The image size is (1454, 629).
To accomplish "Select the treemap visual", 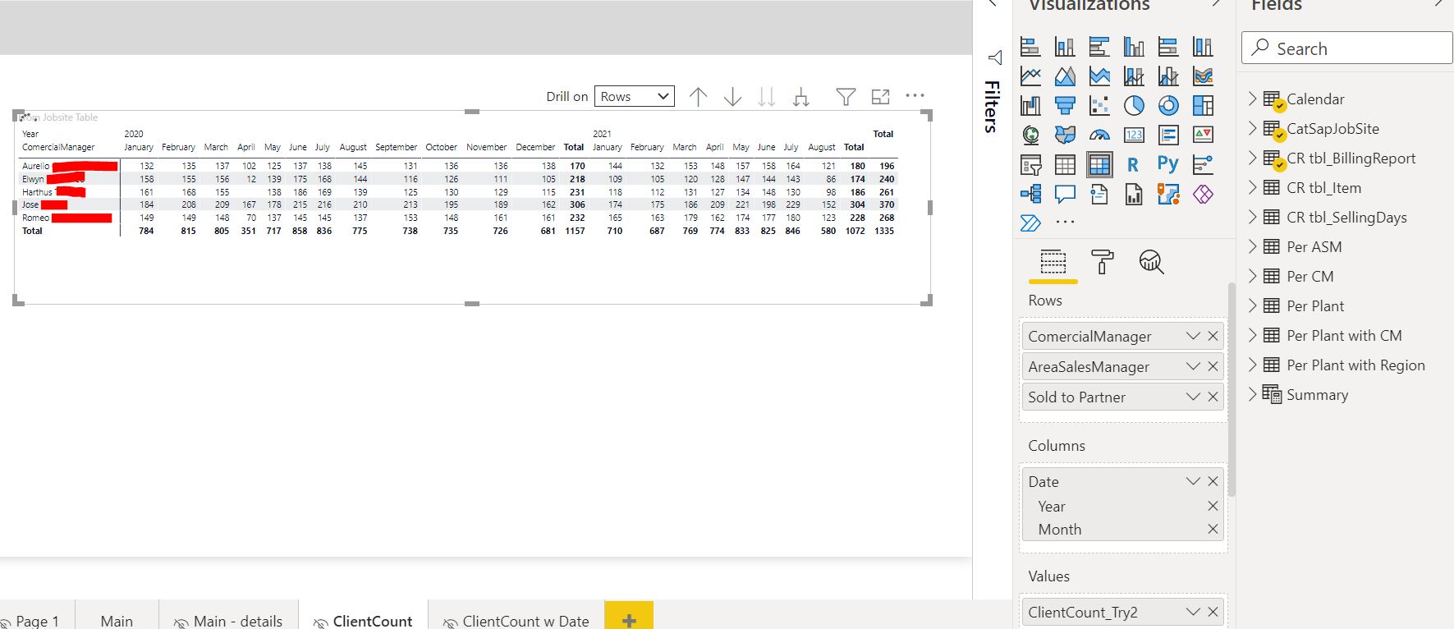I will tap(1203, 105).
